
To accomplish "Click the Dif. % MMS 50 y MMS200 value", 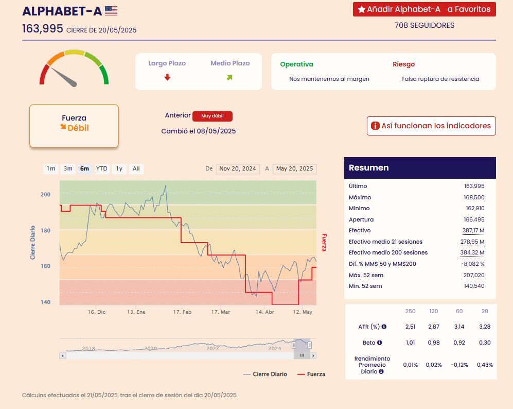I will (x=472, y=264).
